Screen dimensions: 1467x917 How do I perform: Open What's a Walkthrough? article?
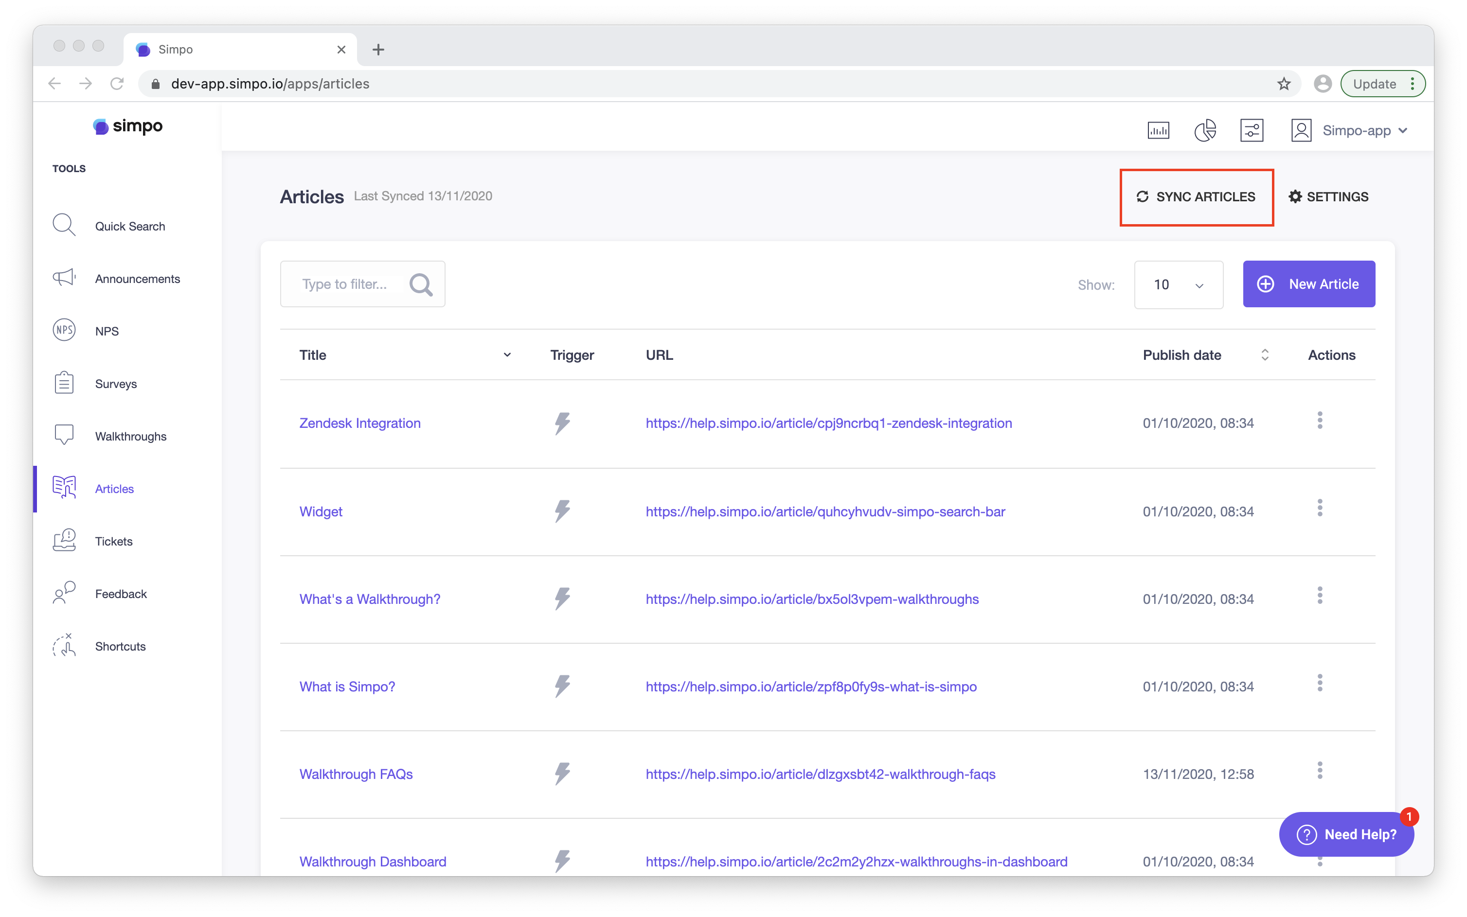point(370,599)
